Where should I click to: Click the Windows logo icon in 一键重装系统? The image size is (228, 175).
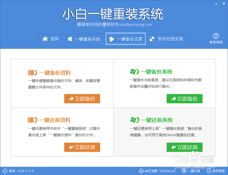point(70,39)
